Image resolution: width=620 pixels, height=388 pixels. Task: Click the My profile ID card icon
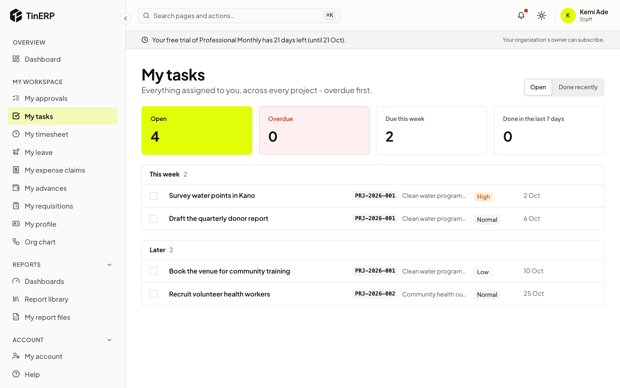tap(16, 224)
